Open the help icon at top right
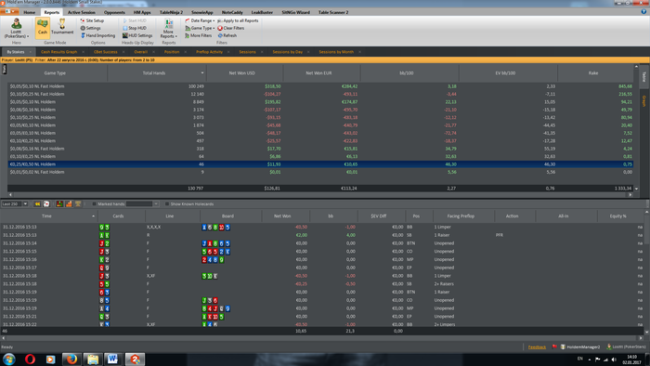Screen dimensions: 650x366 point(643,12)
